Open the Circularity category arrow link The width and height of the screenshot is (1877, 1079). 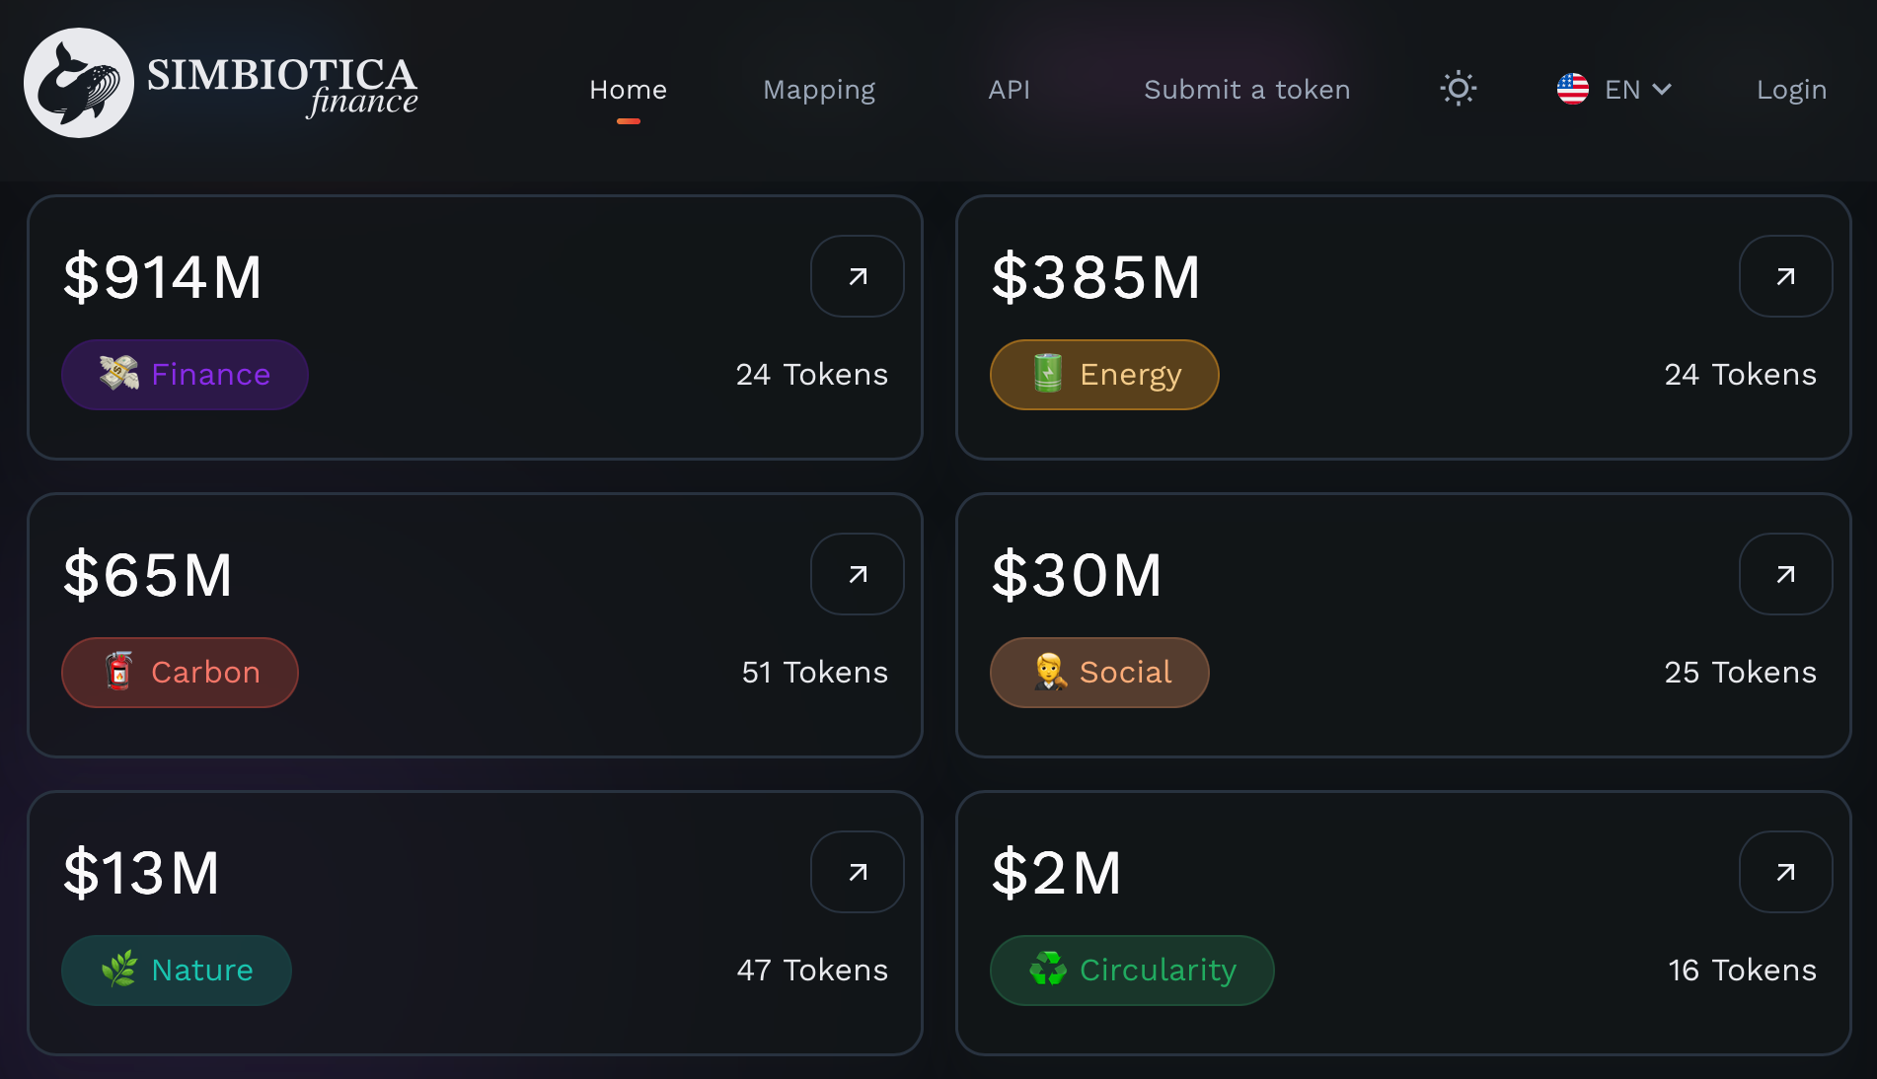click(x=1785, y=872)
